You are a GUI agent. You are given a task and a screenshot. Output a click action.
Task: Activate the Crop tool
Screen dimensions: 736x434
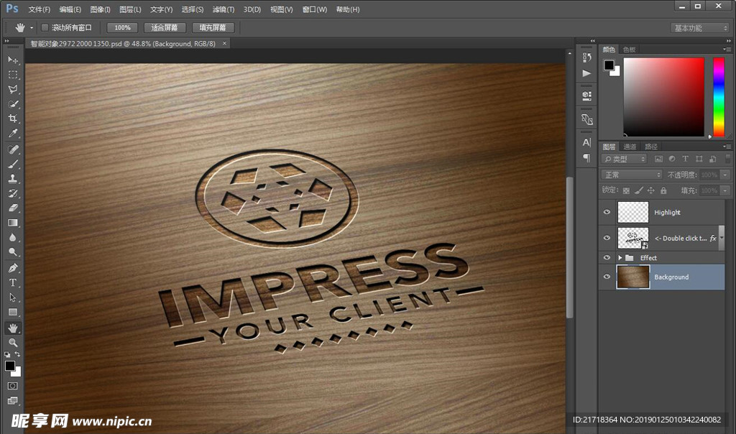coord(13,119)
